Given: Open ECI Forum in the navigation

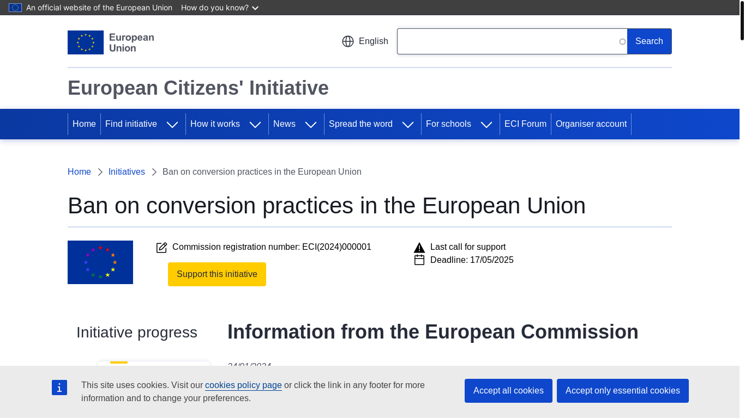Looking at the screenshot, I should (525, 124).
